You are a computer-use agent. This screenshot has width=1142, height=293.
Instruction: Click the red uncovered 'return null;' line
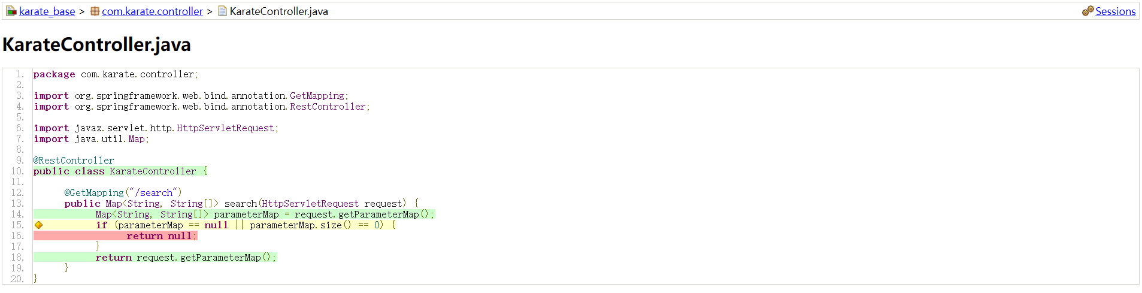pos(115,236)
